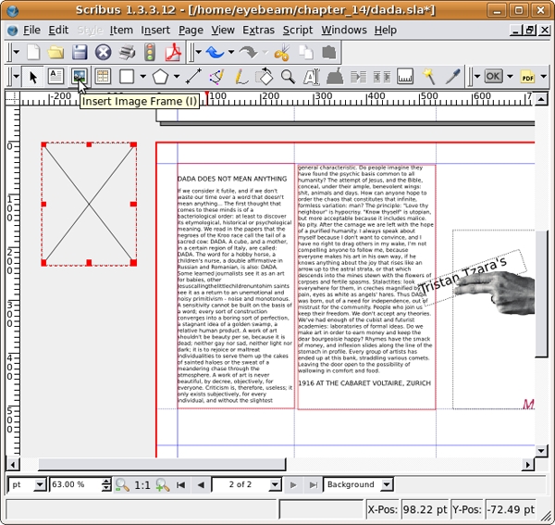Click the 1:1 zoom to 100% button
555x525 pixels.
[142, 484]
